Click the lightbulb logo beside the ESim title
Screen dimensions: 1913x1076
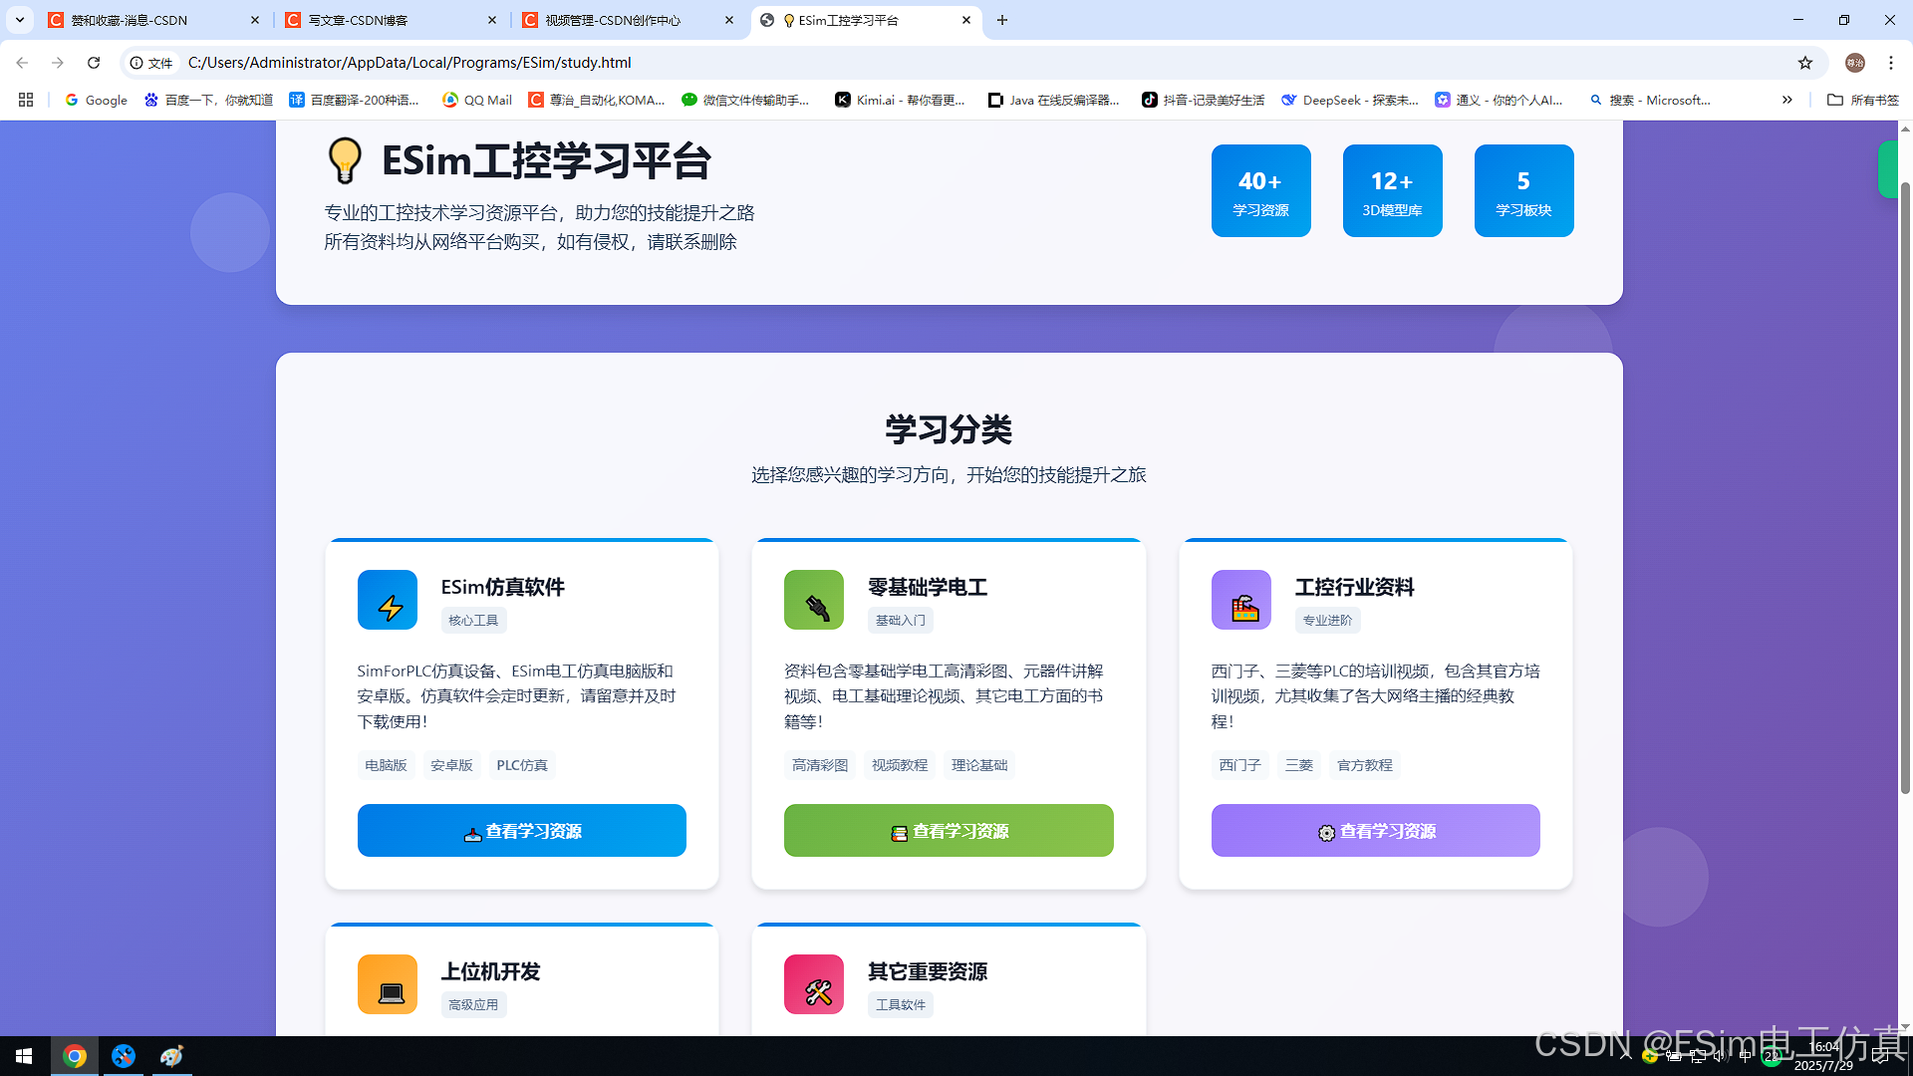(x=345, y=160)
